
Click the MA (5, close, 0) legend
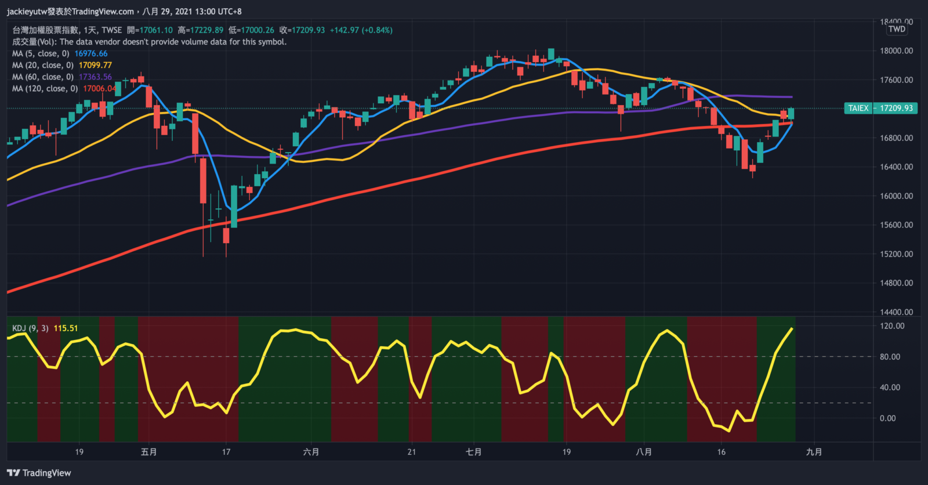point(41,53)
